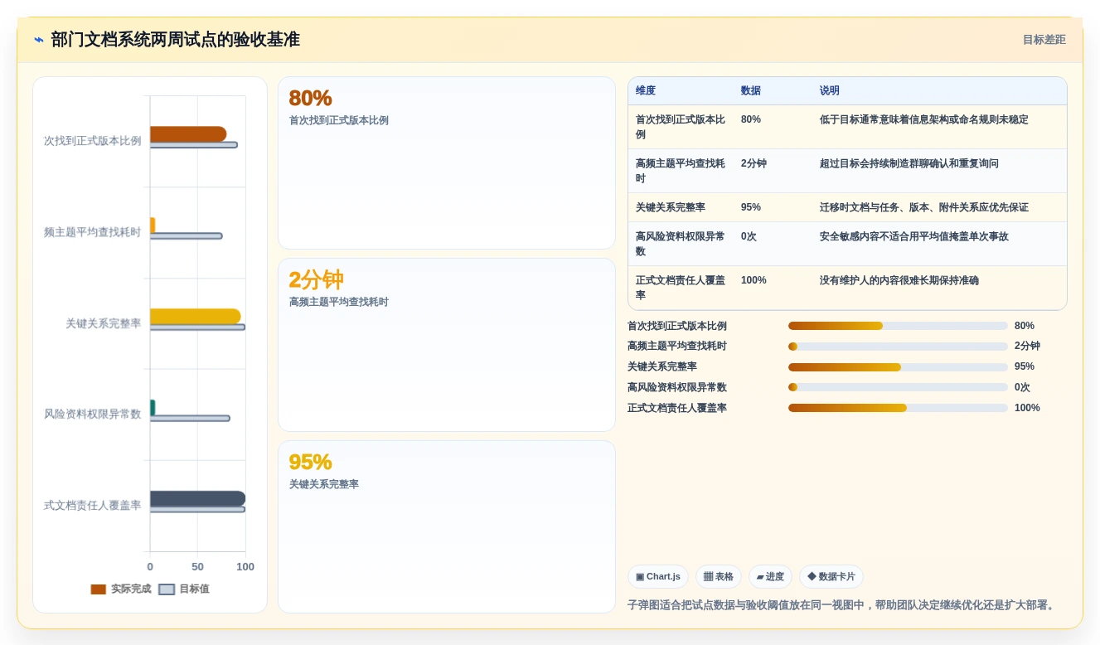Click the Chart.js tag chip
This screenshot has width=1100, height=645.
(658, 577)
